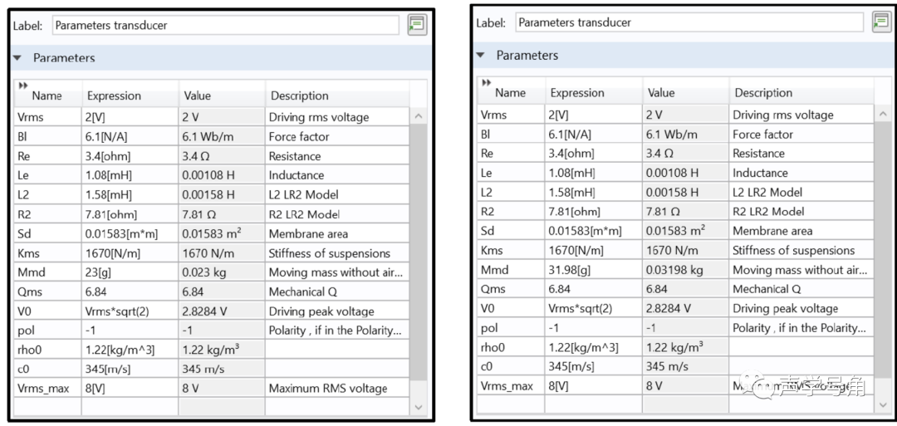Select the Mmd expression cell showing 23[g]
This screenshot has width=897, height=426.
coord(129,272)
